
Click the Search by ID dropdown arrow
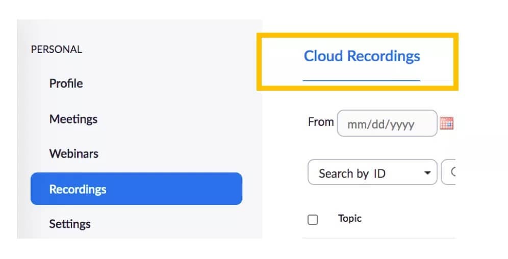(x=427, y=173)
